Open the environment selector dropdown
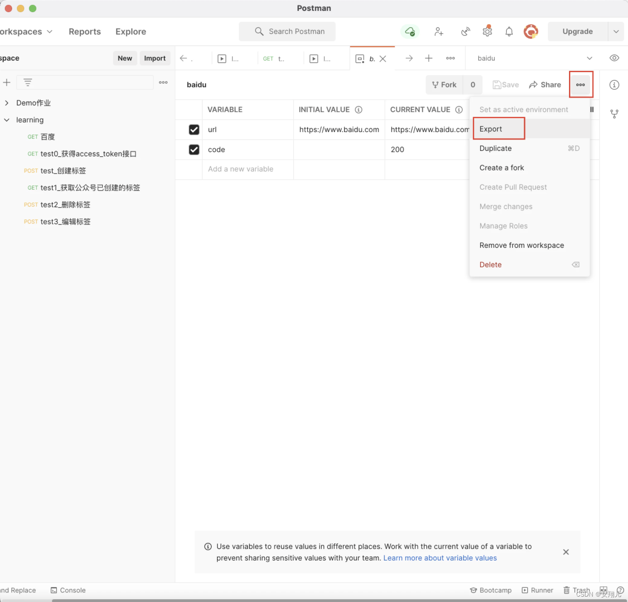Image resolution: width=628 pixels, height=602 pixels. click(535, 58)
